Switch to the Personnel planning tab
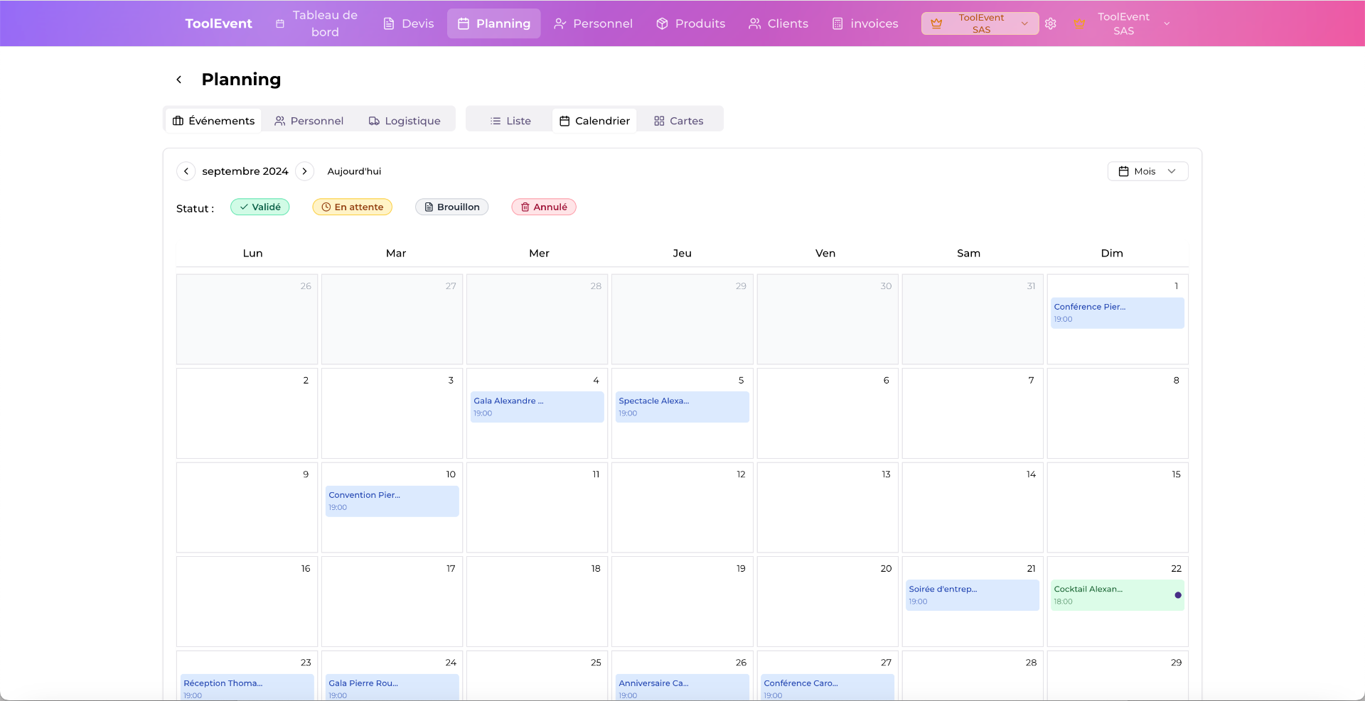The image size is (1365, 701). [x=309, y=121]
